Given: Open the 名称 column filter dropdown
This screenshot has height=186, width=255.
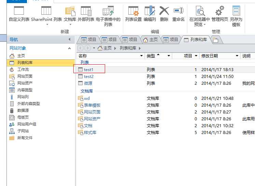Looking at the screenshot, I should coord(141,56).
